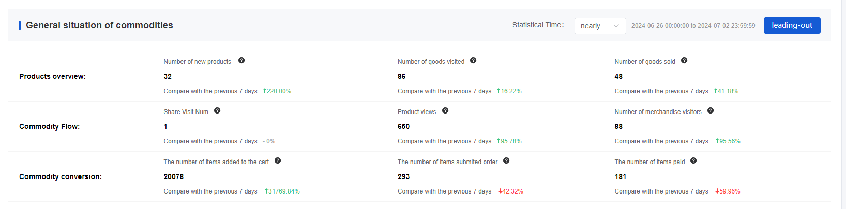The image size is (846, 209).
Task: Show info for items added to the cart
Action: 278,161
